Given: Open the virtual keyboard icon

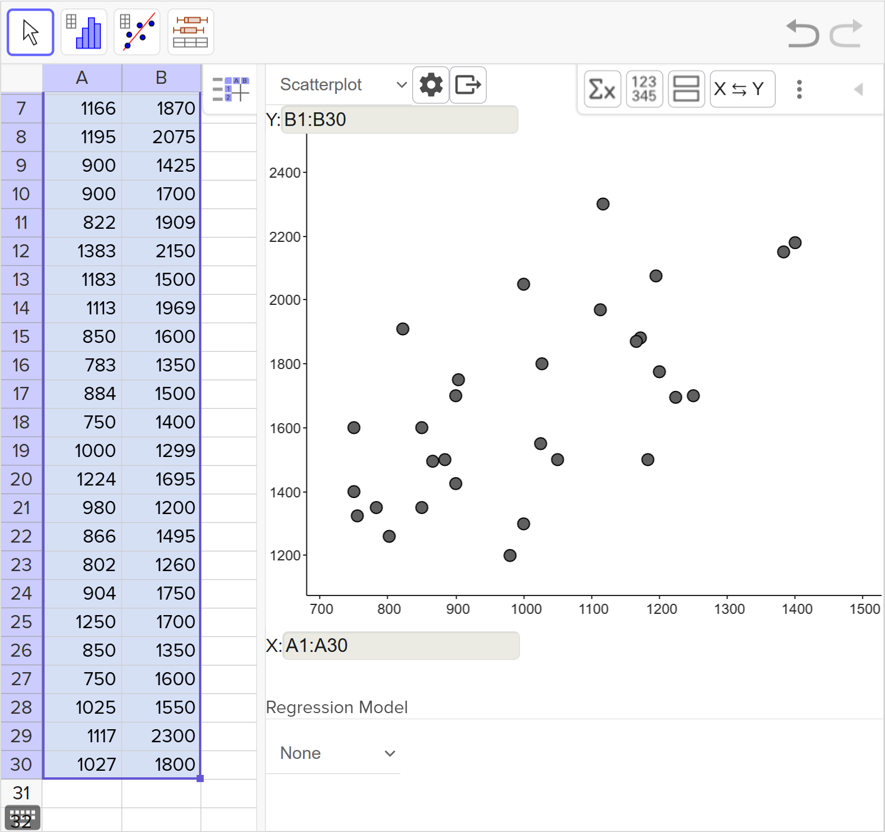Looking at the screenshot, I should (23, 818).
